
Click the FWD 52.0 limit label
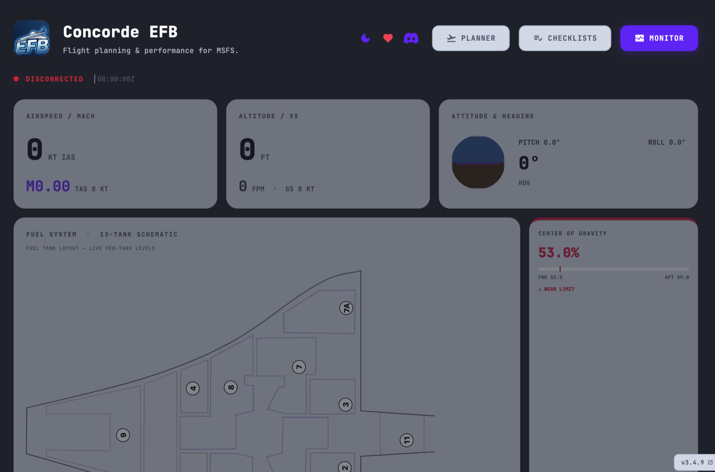click(x=550, y=278)
